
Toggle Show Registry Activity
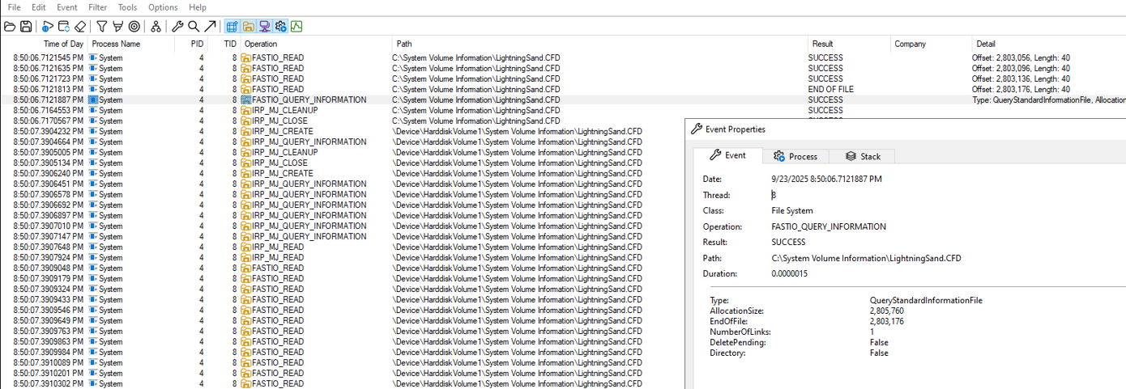[232, 27]
